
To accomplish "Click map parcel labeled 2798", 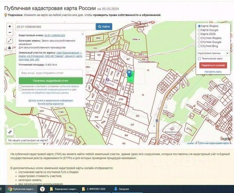I will [121, 99].
